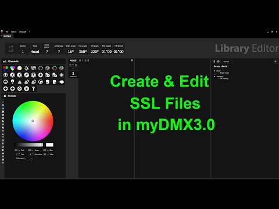This screenshot has height=209, width=279.
Task: Click the Value spinner field
Action: click(x=46, y=154)
